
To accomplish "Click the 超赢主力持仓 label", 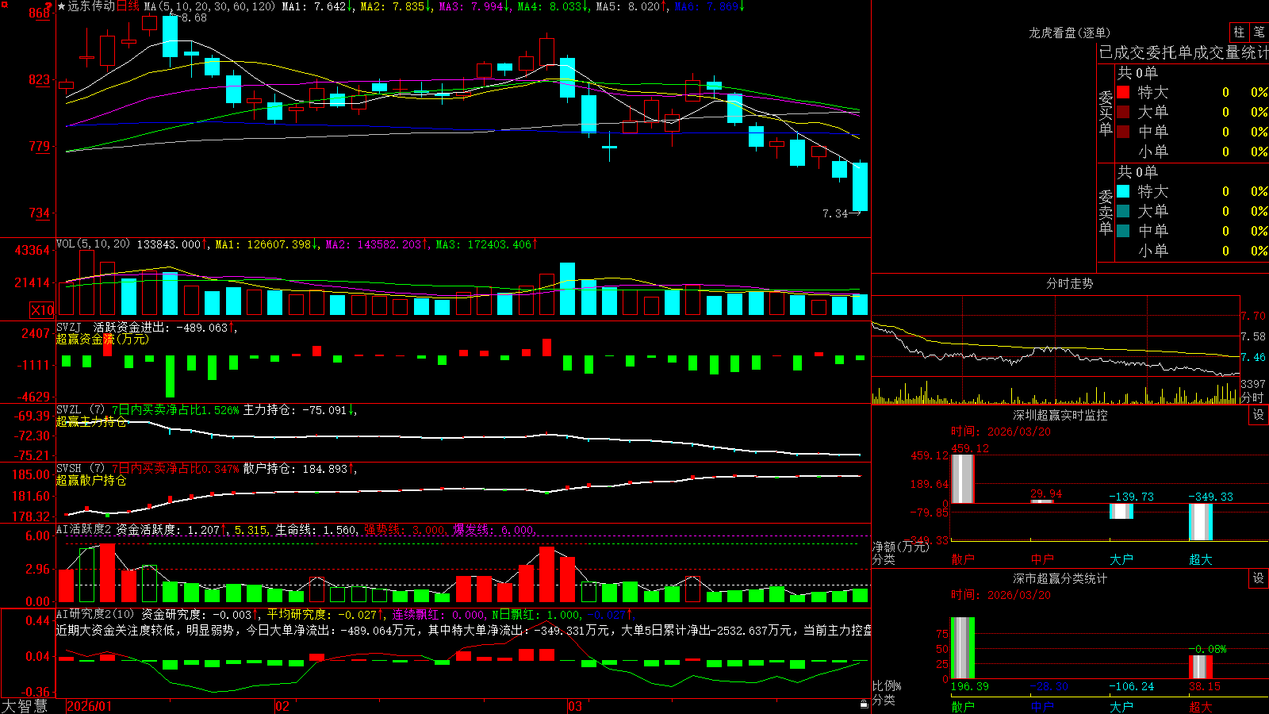I will click(91, 421).
